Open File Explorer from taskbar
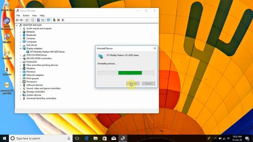 click(x=96, y=138)
